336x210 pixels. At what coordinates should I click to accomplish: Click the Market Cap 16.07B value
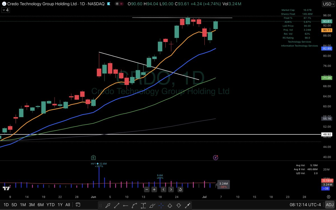[x=307, y=10]
